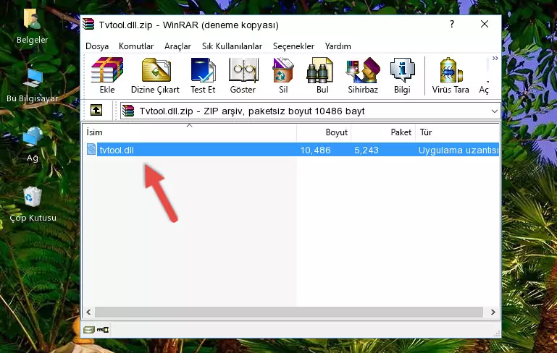The height and width of the screenshot is (353, 557).
Task: Expand hidden toolbar buttons chevron
Action: coord(495,58)
